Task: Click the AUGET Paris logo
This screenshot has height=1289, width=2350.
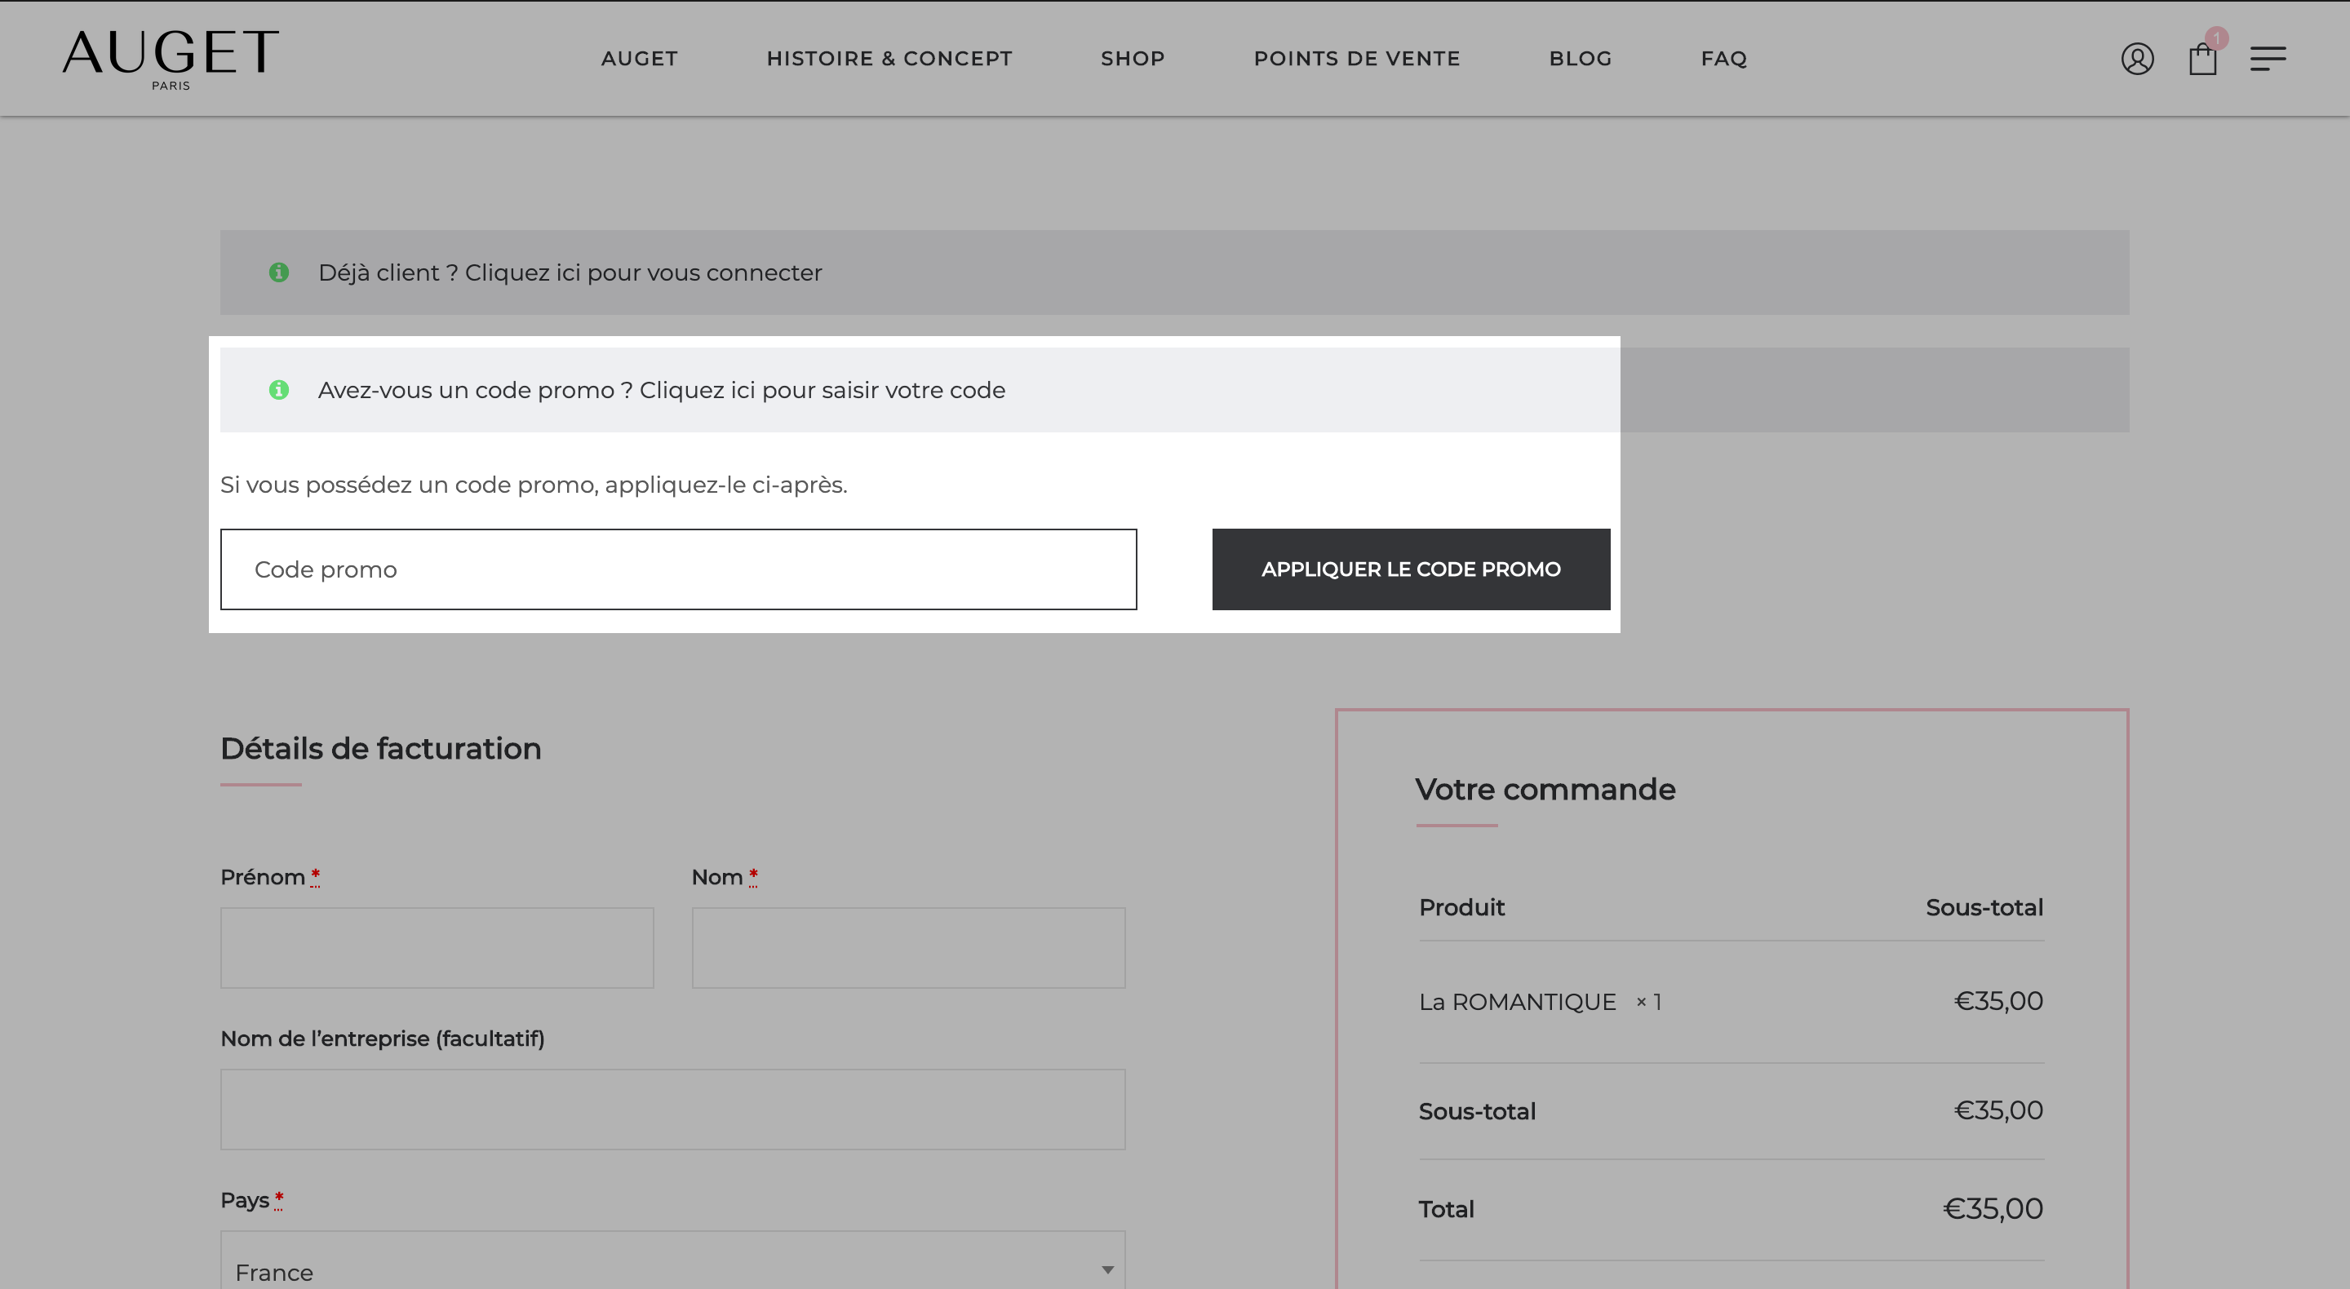Action: (171, 60)
